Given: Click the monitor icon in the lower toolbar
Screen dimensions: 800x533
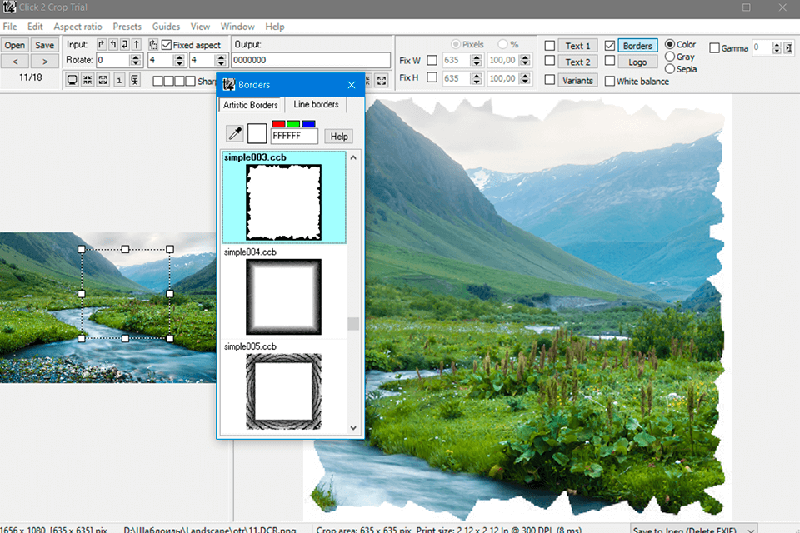Looking at the screenshot, I should (72, 80).
